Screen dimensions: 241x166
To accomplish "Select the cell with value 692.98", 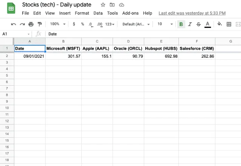I will (x=161, y=56).
